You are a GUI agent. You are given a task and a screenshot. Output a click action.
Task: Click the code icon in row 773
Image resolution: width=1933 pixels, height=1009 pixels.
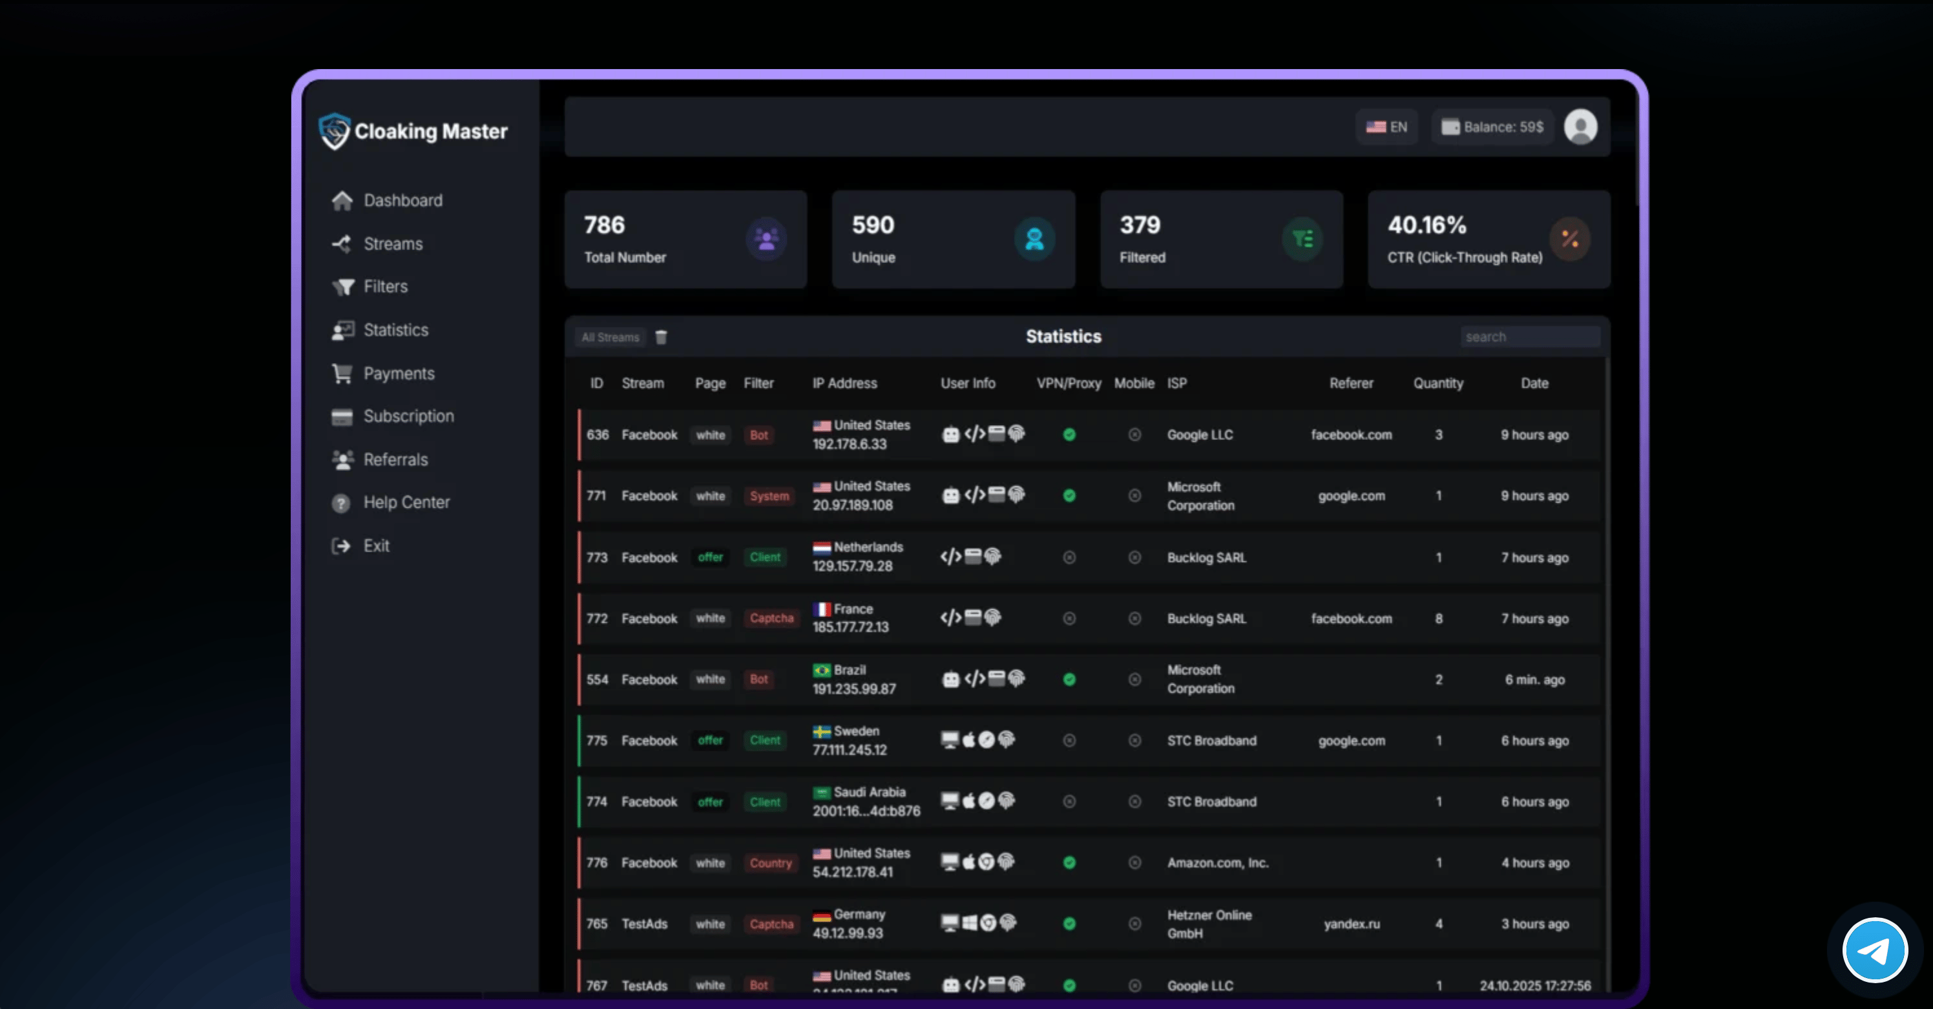tap(951, 557)
